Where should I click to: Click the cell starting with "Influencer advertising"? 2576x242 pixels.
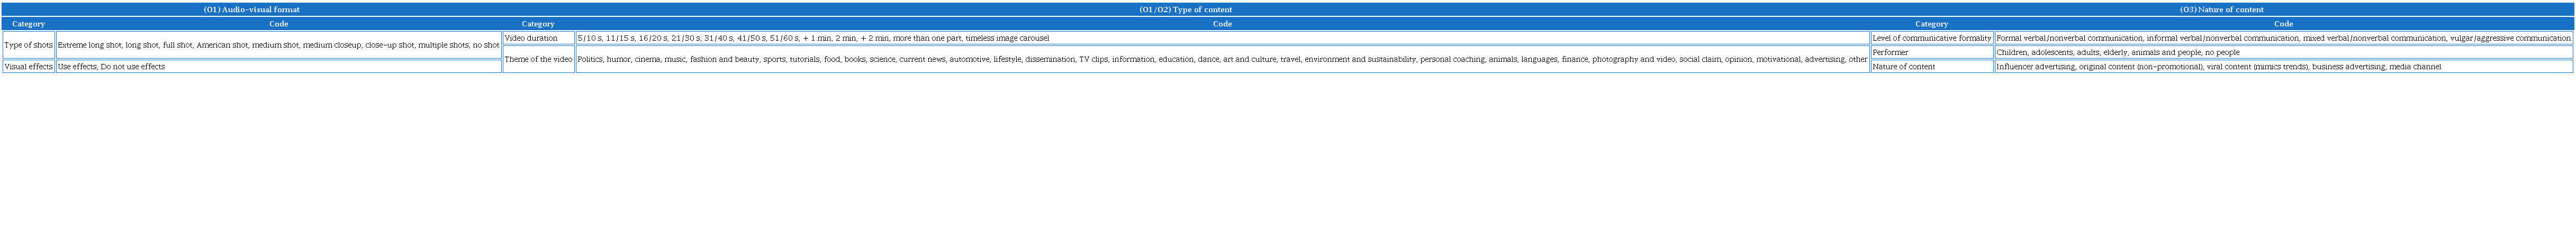2283,67
